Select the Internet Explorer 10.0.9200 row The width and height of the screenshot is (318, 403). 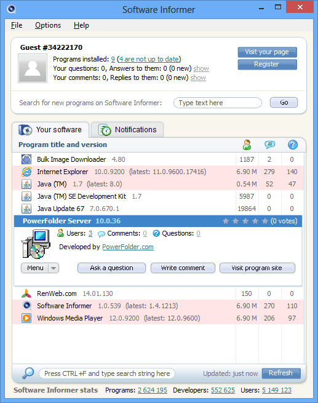[158, 172]
